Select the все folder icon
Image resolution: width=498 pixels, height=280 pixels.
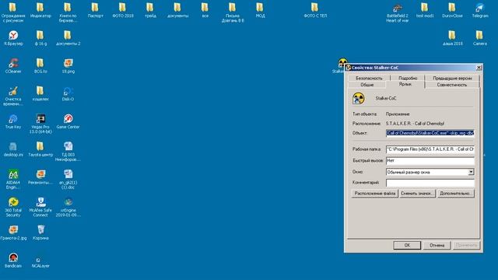[x=205, y=10]
